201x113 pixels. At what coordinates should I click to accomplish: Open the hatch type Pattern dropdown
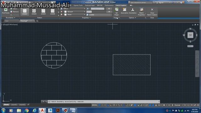74,9
